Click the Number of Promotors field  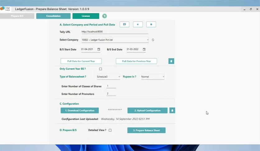111,94
